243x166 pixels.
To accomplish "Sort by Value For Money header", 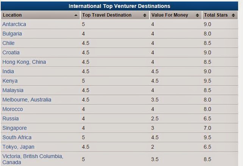I will point(170,15).
